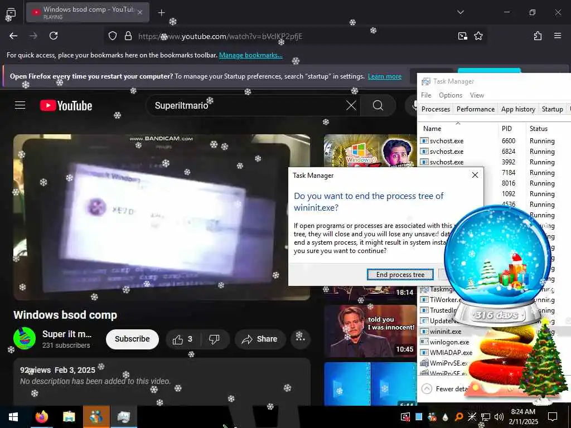Switch to Startup tab in Task Manager
The height and width of the screenshot is (428, 571).
(552, 109)
